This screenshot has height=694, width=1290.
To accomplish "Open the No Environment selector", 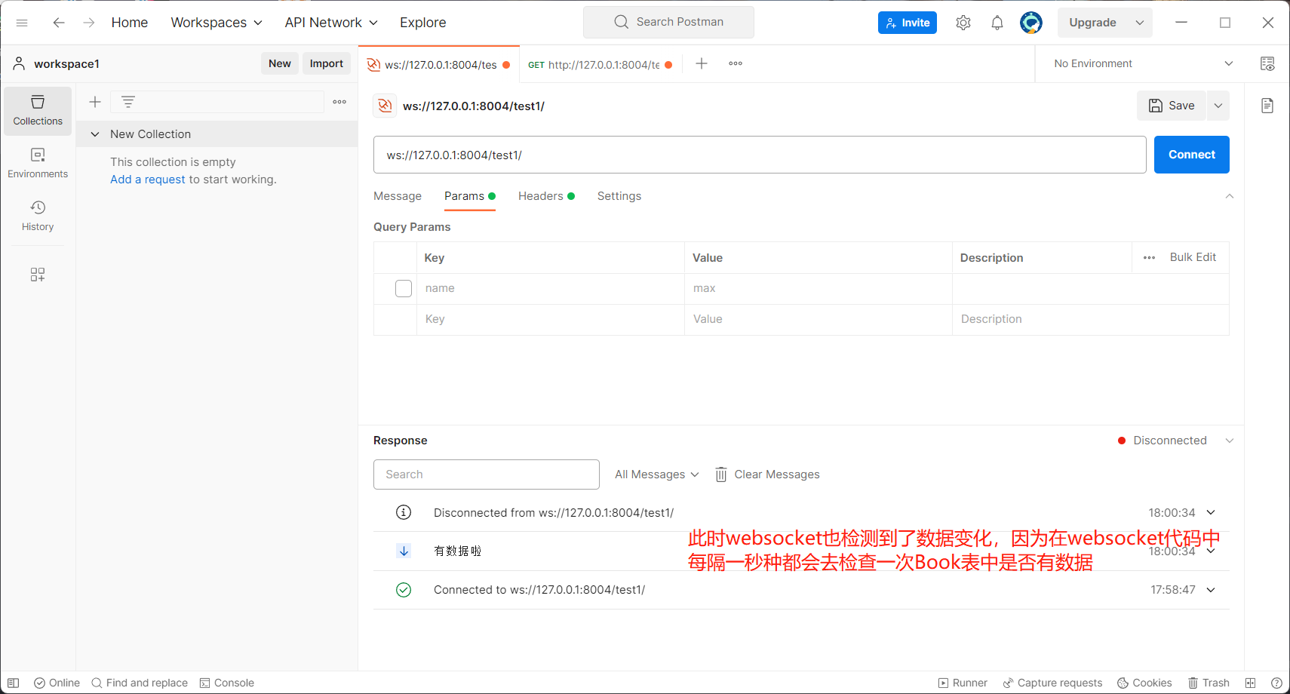I will coord(1143,63).
